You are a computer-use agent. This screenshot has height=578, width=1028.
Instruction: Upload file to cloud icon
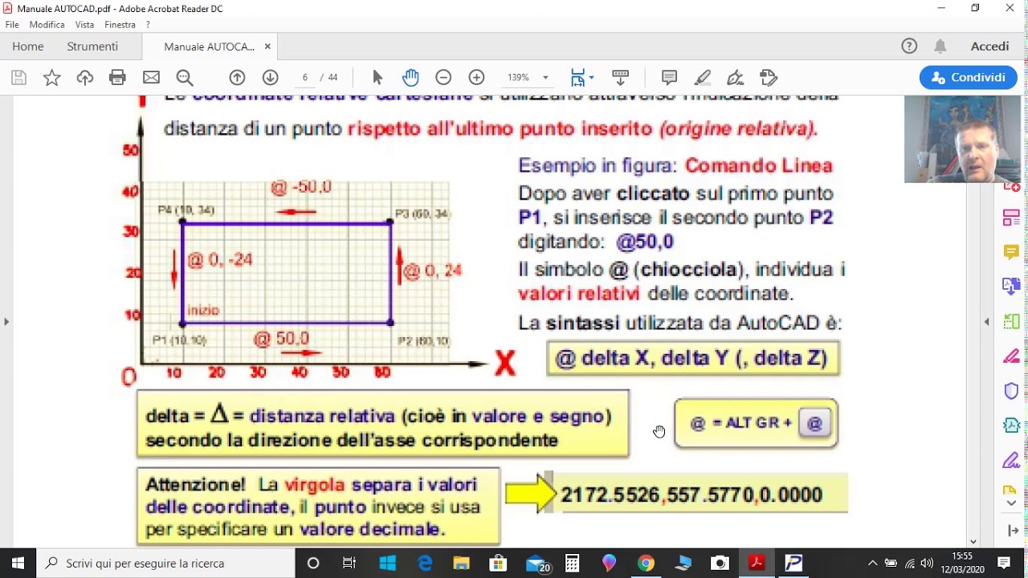[85, 78]
